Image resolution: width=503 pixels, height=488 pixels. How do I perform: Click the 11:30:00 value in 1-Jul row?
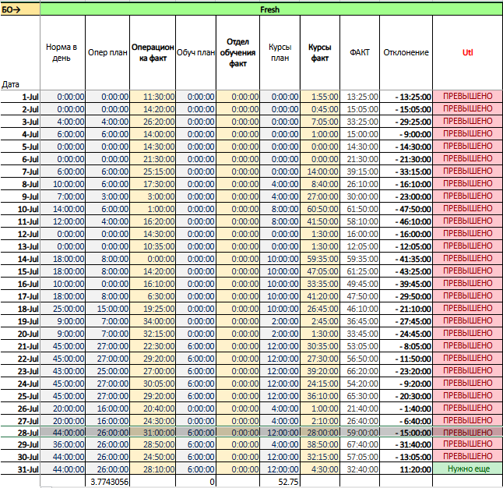coord(153,97)
